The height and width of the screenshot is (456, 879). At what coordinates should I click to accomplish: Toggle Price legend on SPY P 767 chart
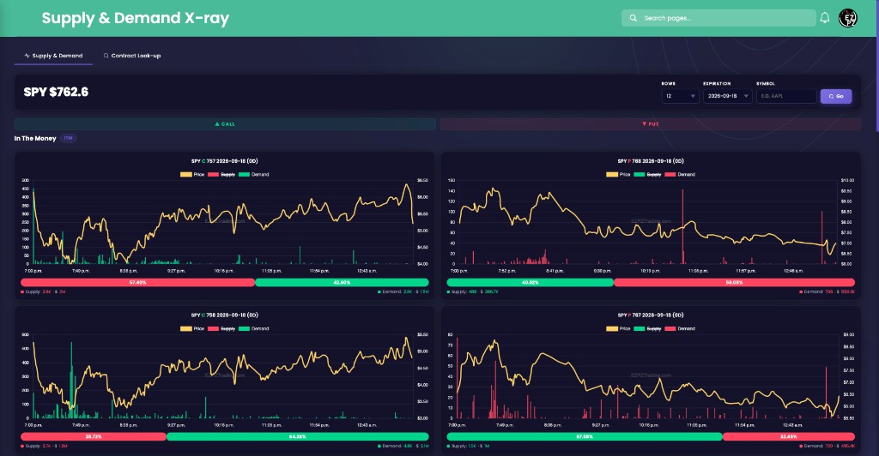point(618,329)
